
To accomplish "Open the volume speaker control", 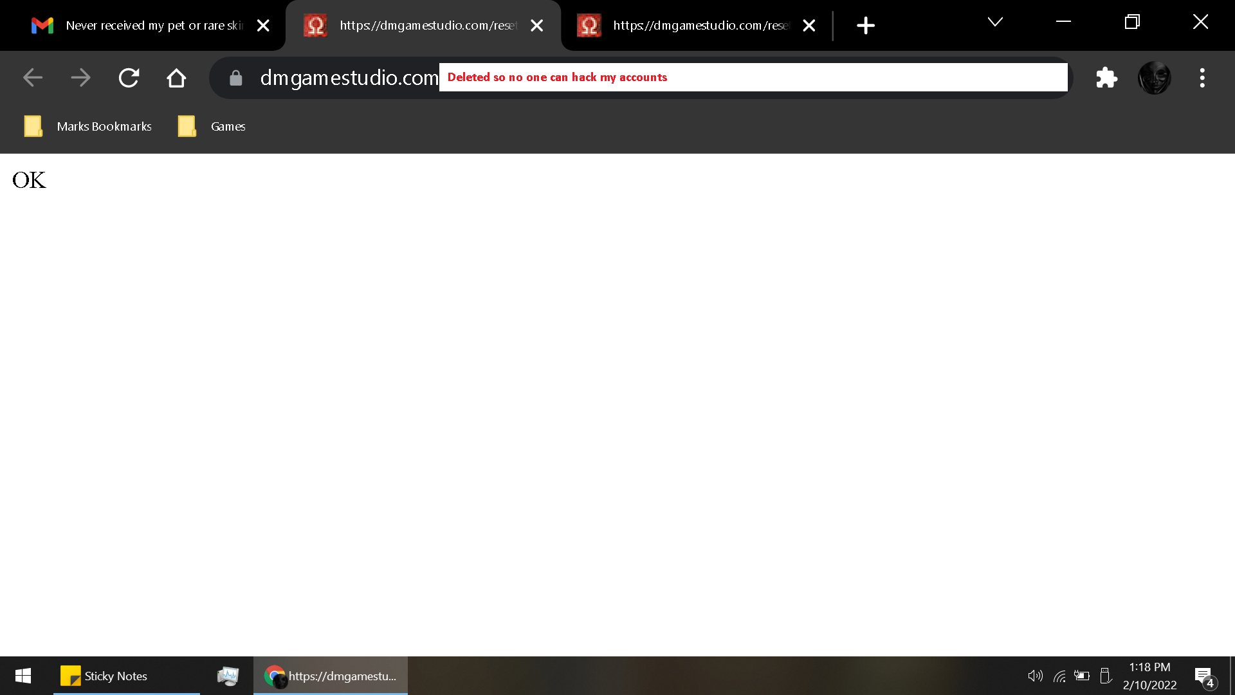I will click(x=1035, y=676).
